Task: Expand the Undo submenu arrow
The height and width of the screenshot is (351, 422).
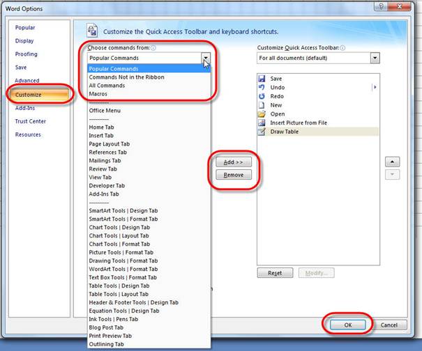Action: pos(375,87)
